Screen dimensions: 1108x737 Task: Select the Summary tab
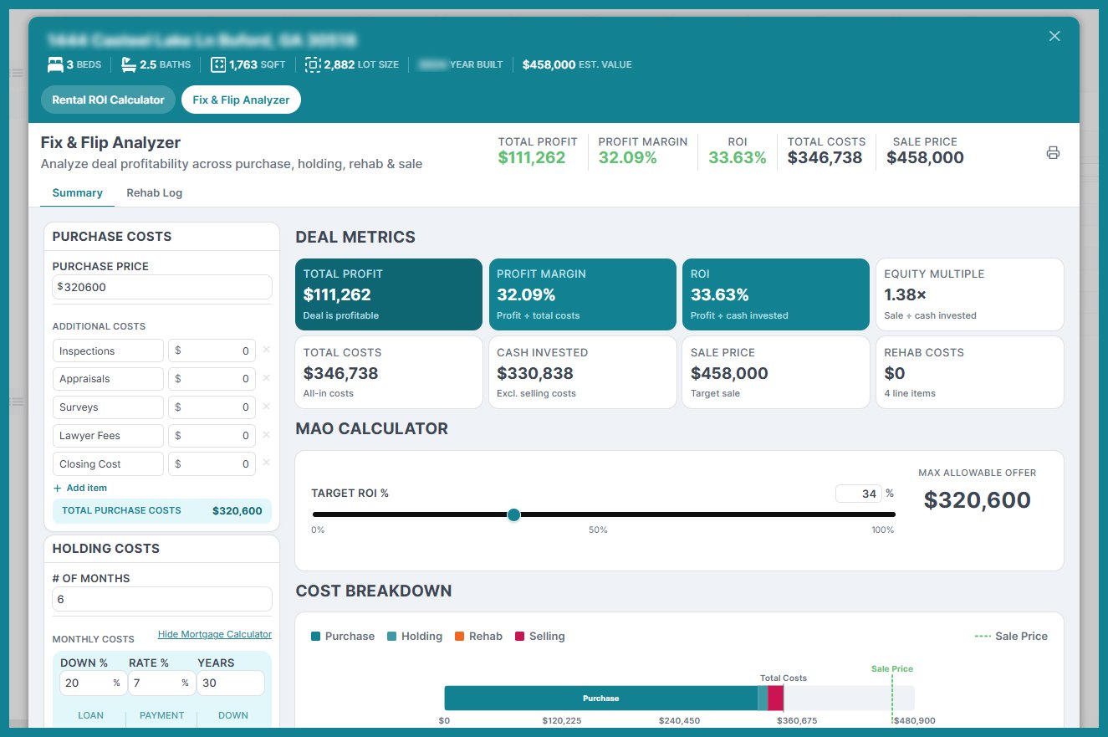point(76,192)
